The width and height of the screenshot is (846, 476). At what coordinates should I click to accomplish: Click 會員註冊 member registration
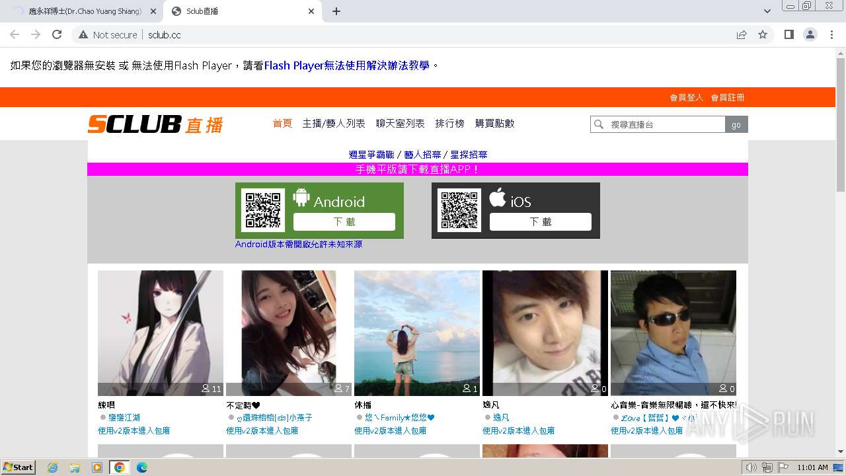(x=727, y=97)
